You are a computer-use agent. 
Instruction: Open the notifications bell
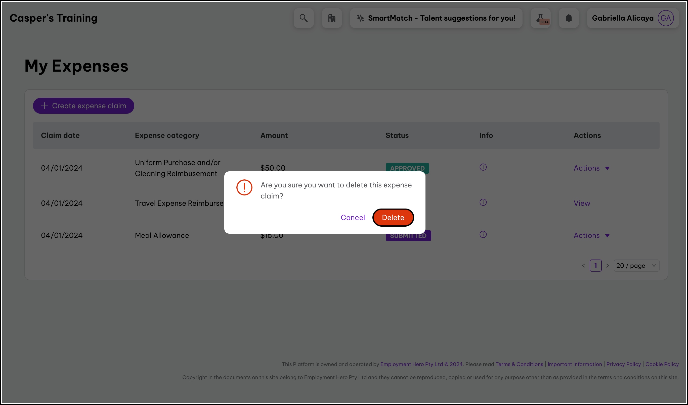[x=568, y=18]
